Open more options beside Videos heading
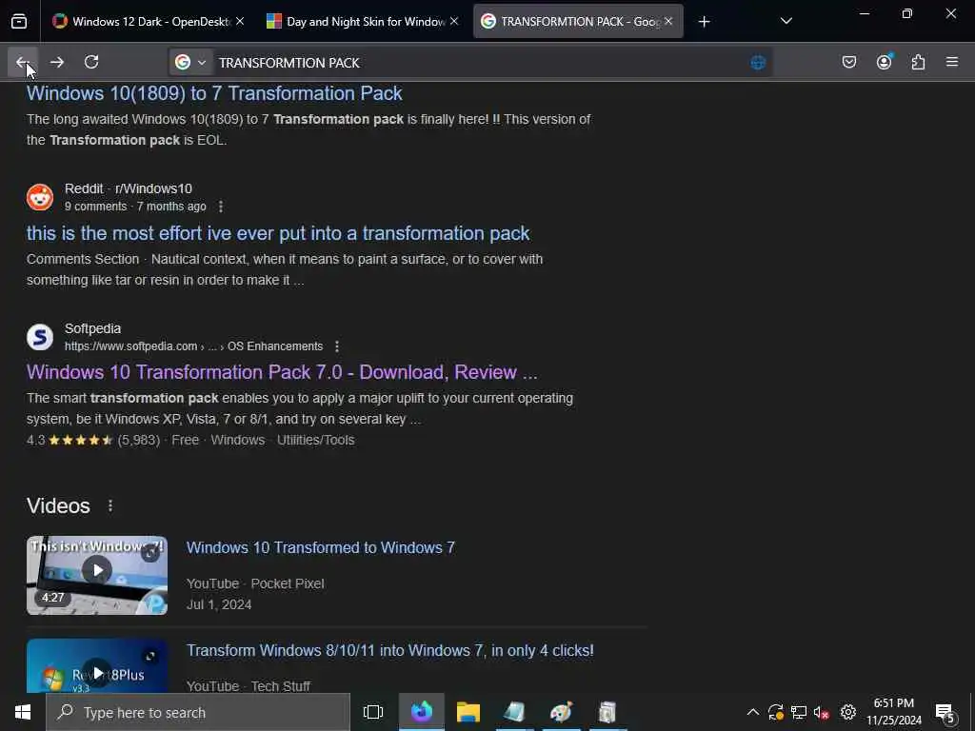This screenshot has height=731, width=975. [x=110, y=506]
